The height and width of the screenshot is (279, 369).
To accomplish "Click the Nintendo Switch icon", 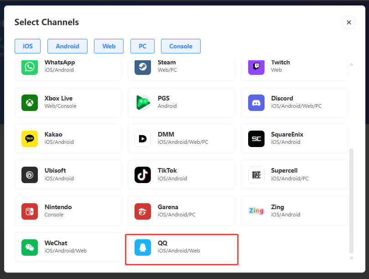I will (x=30, y=211).
